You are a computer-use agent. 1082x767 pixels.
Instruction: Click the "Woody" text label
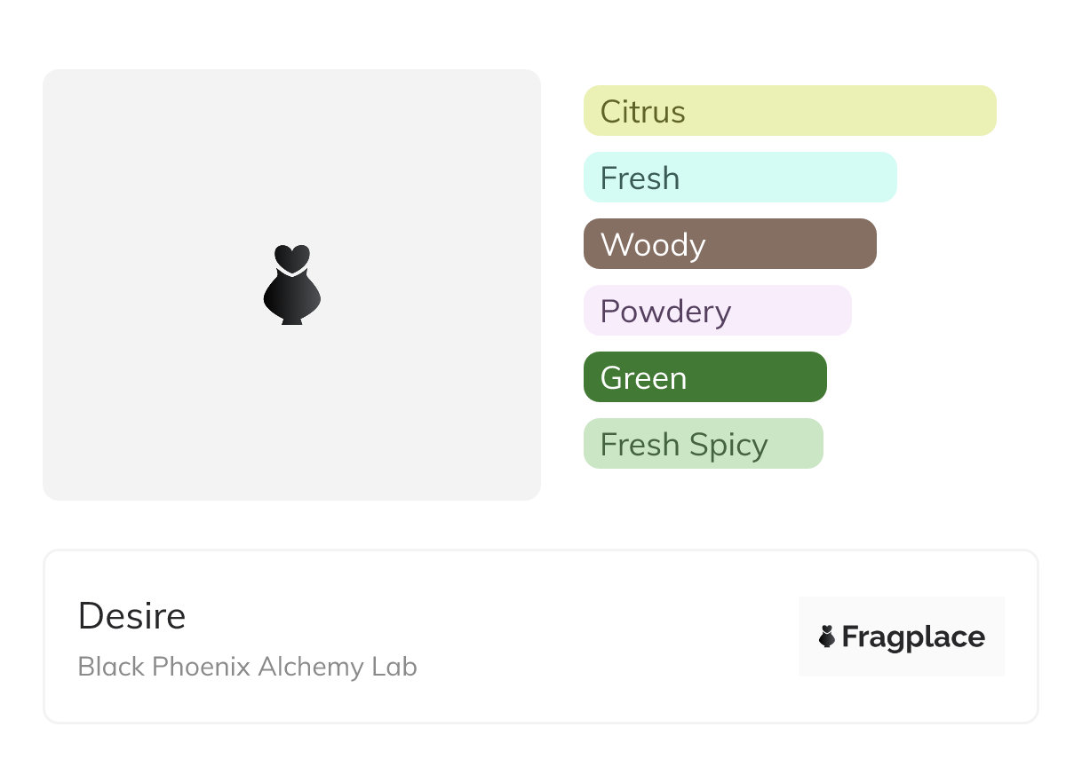click(x=653, y=245)
